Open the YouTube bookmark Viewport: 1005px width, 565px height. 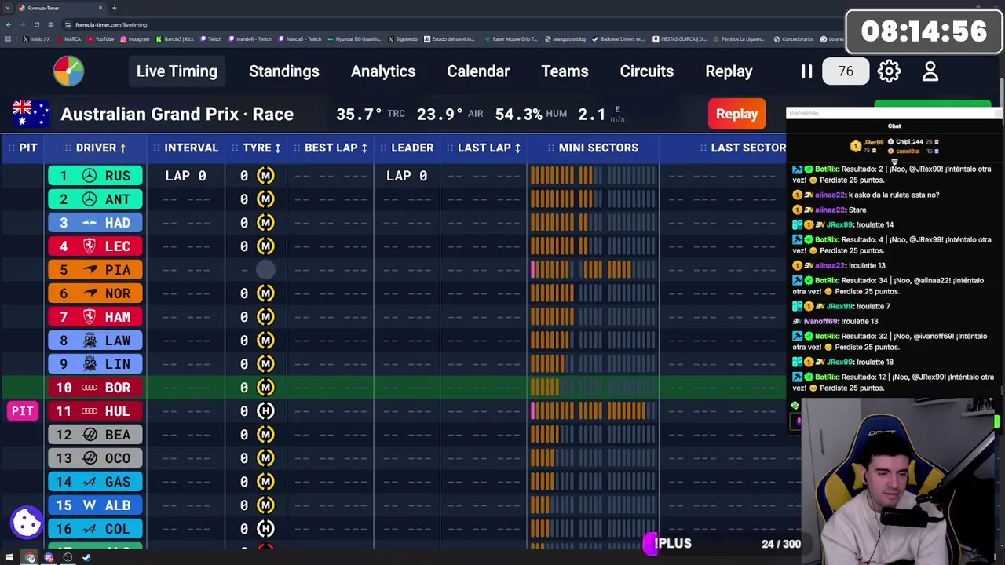point(100,38)
